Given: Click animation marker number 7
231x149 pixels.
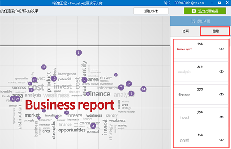Looking at the screenshot, I should pos(131,93).
